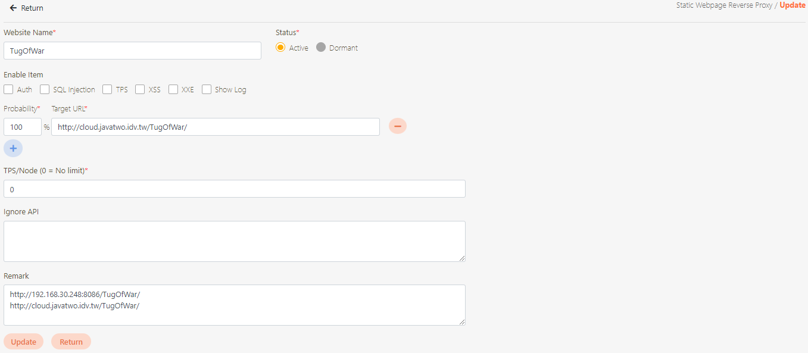Image resolution: width=808 pixels, height=353 pixels.
Task: Focus the Target URL text box
Action: [x=216, y=127]
